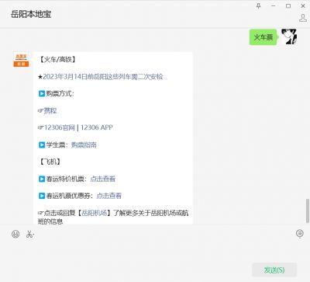View 春运特价机票 点击查看 link
The width and height of the screenshot is (310, 282).
point(103,179)
